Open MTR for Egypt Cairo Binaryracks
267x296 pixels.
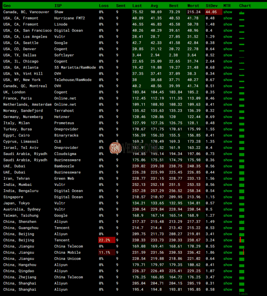tap(228, 135)
